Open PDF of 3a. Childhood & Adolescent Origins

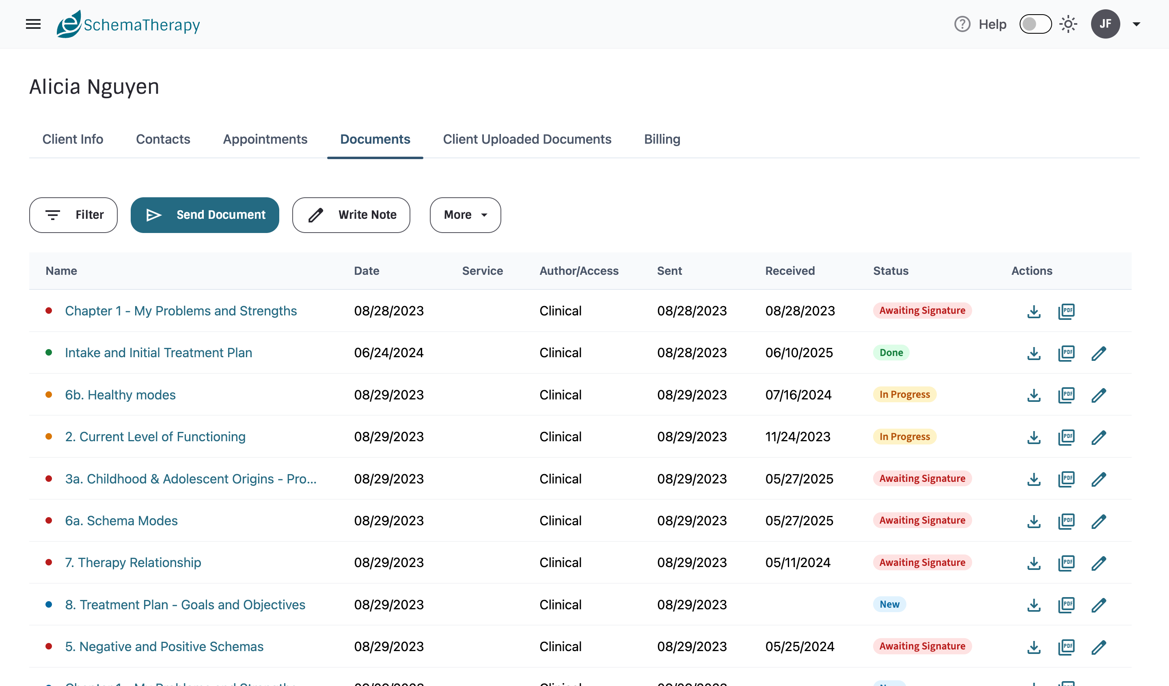click(x=1066, y=479)
